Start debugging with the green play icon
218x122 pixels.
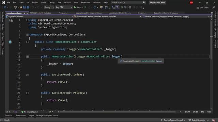click(75, 7)
